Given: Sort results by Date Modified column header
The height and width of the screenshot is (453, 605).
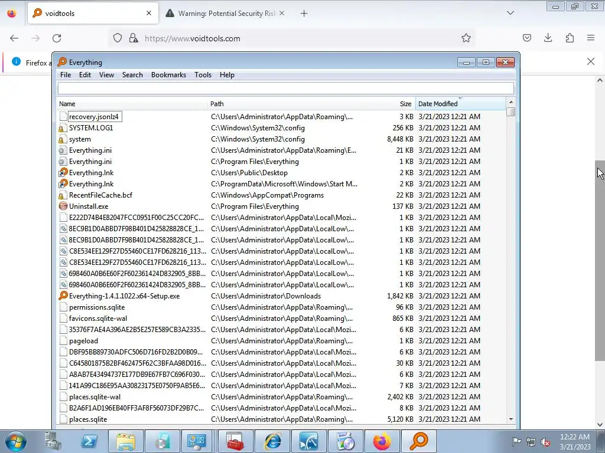Looking at the screenshot, I should coord(460,104).
